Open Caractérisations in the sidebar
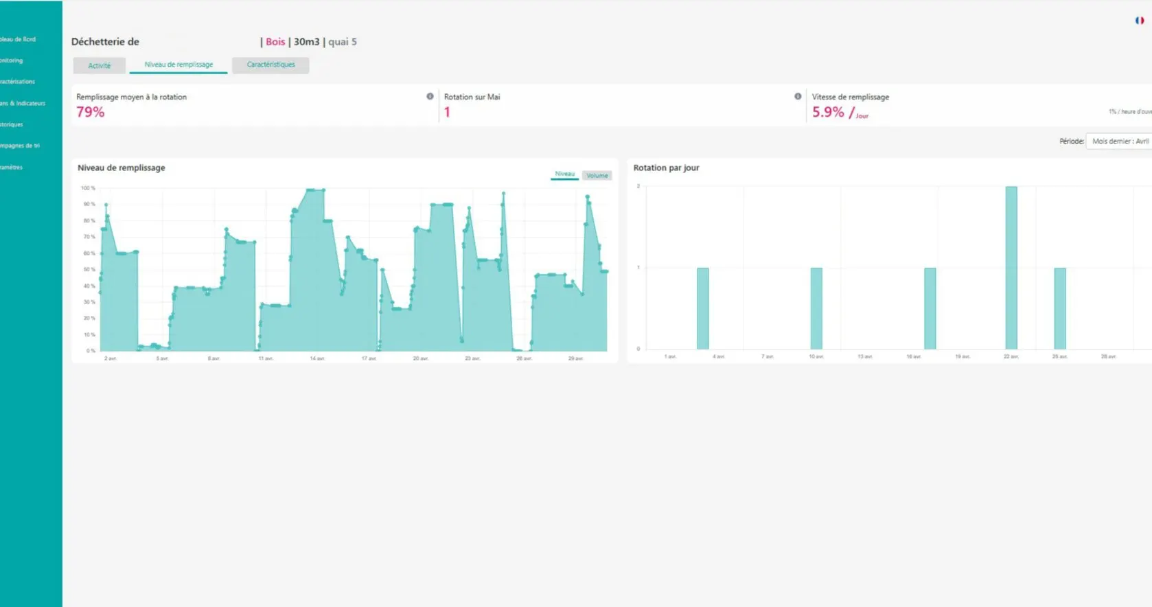Screen dimensions: 1152x607 click(x=18, y=82)
